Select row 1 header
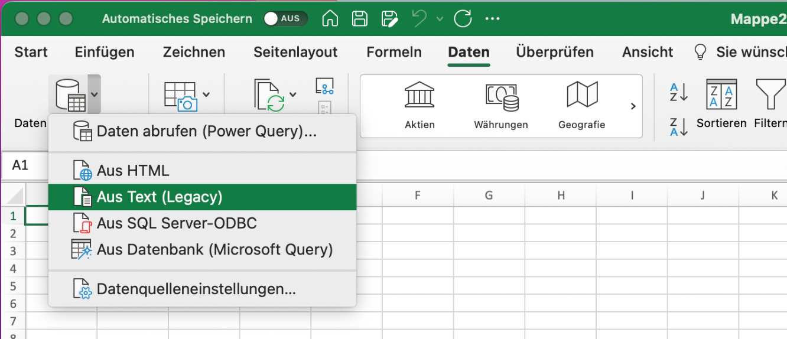Screen dimensions: 787x339 (13, 216)
